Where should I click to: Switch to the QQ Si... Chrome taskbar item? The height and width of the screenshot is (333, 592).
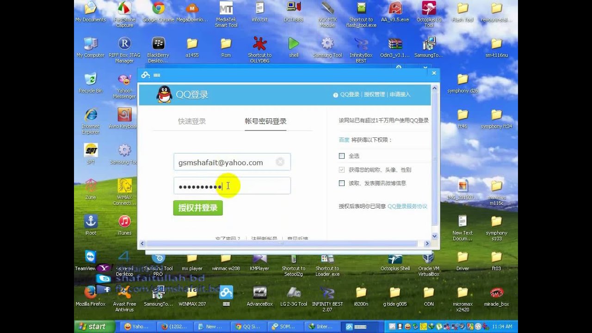tap(249, 327)
